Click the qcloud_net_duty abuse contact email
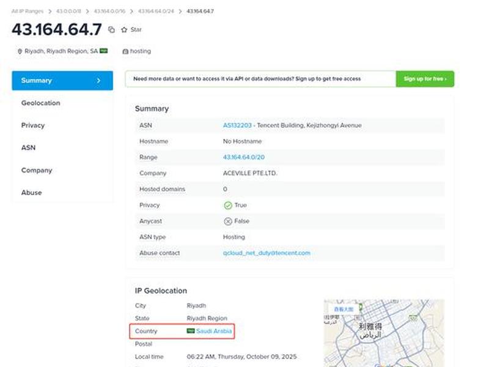The width and height of the screenshot is (489, 367). (x=267, y=253)
